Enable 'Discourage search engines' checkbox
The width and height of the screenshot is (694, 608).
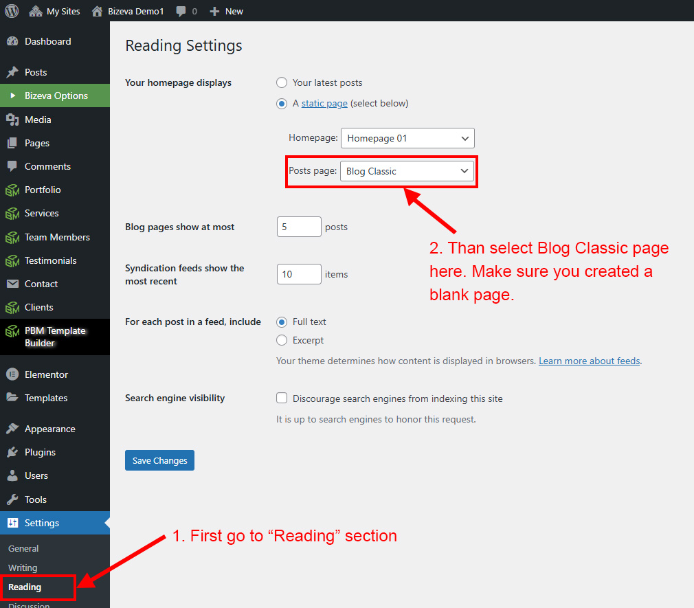click(x=282, y=398)
